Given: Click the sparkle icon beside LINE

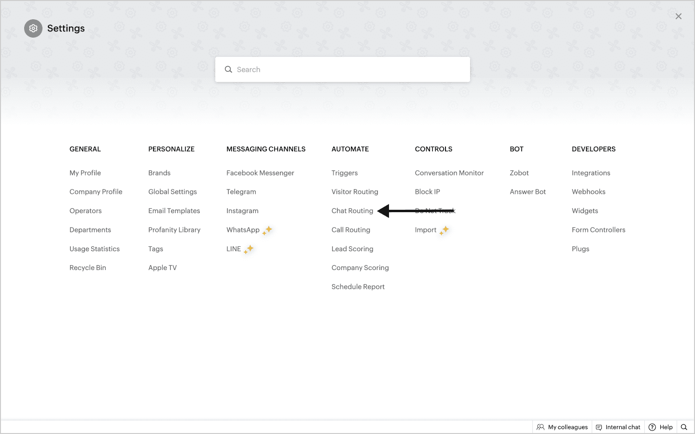Looking at the screenshot, I should (249, 249).
